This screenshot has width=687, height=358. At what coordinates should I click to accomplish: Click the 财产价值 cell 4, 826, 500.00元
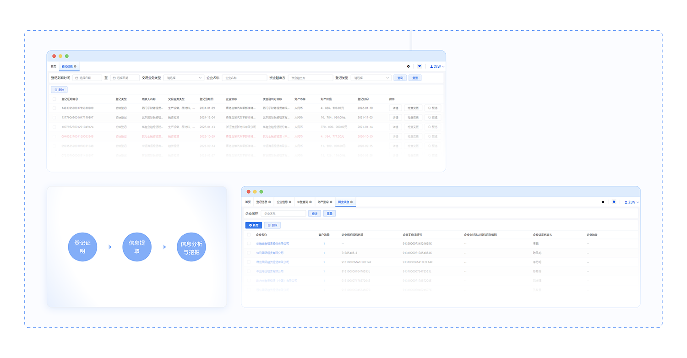(333, 108)
